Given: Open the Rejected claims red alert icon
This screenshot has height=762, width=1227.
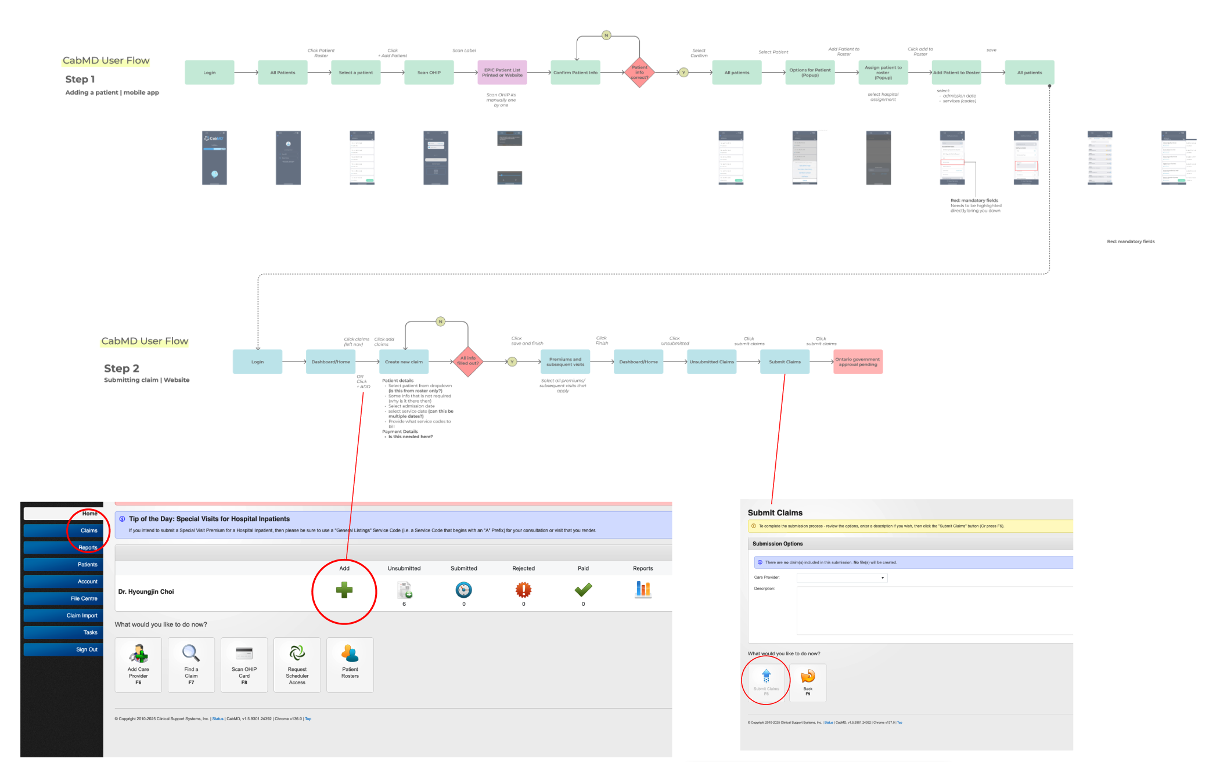Looking at the screenshot, I should (523, 590).
